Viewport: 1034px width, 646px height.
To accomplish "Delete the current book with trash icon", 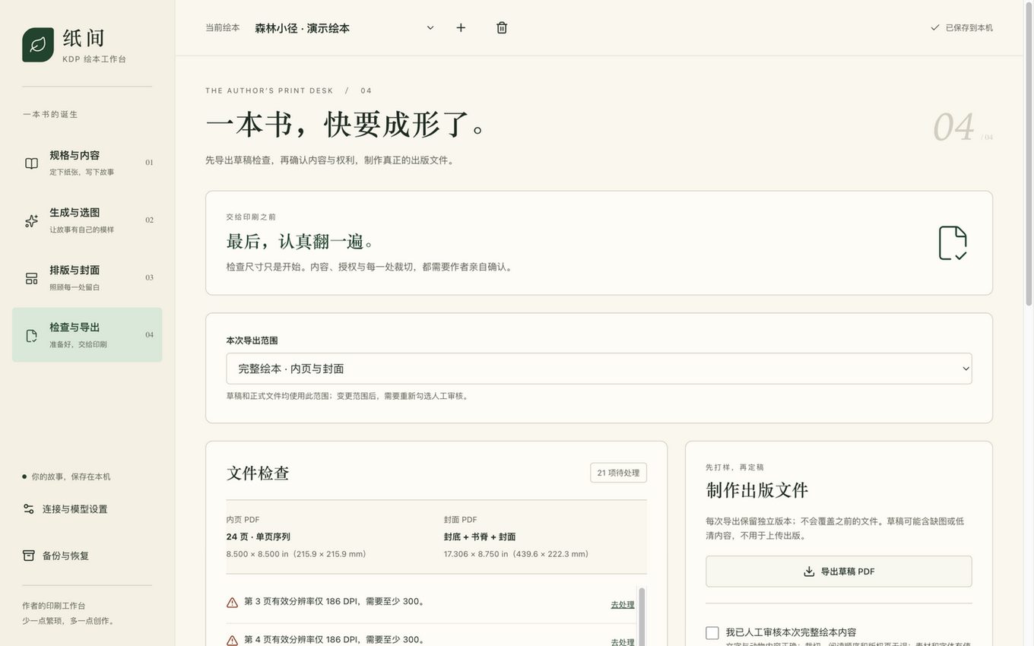I will (502, 28).
